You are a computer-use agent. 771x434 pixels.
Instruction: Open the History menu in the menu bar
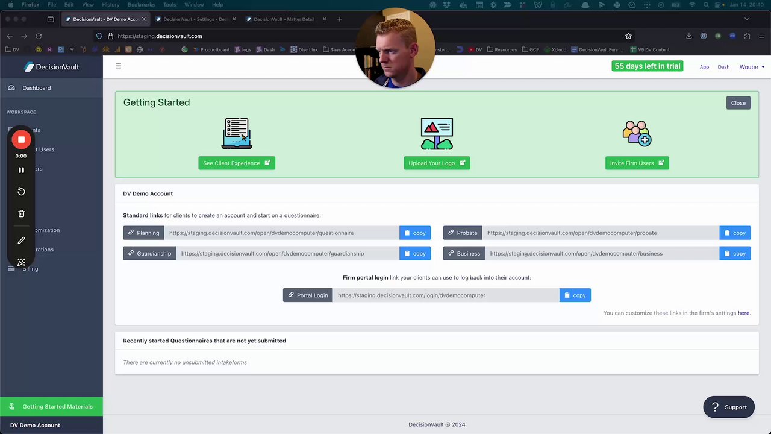110,5
